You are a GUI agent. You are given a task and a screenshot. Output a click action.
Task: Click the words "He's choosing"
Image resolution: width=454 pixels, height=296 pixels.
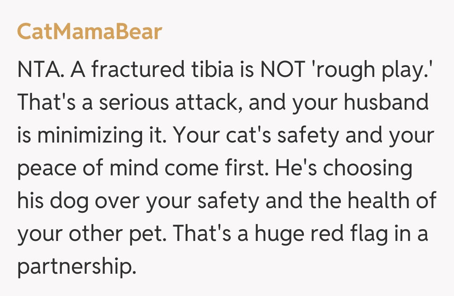tap(343, 168)
